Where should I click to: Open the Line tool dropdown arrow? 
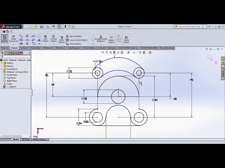(24, 36)
